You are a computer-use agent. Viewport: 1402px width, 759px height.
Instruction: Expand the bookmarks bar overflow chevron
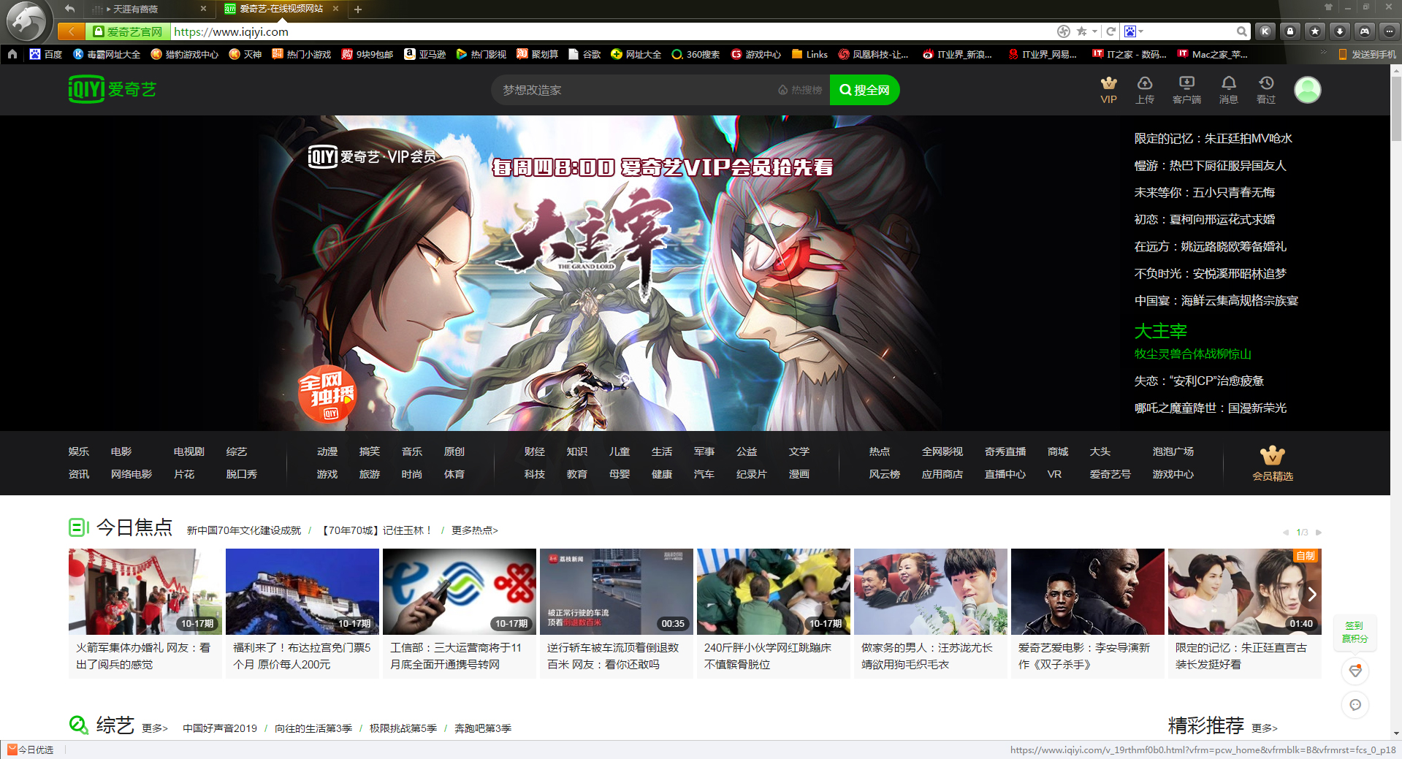coord(1322,54)
